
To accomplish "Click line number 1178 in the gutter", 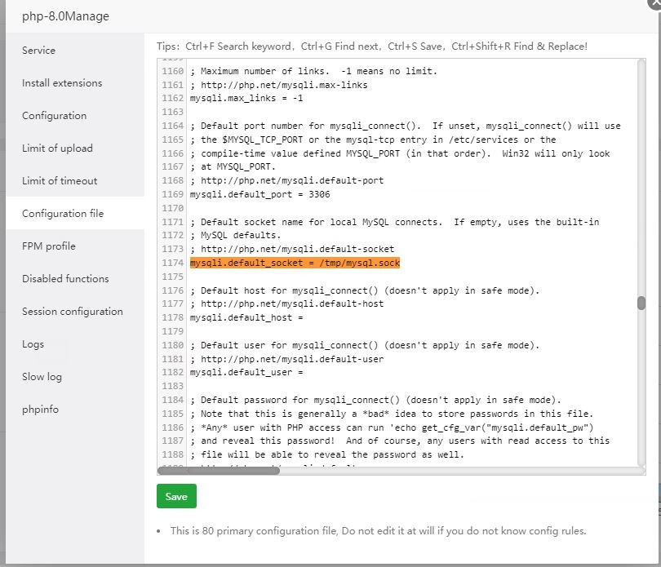I will click(x=172, y=318).
